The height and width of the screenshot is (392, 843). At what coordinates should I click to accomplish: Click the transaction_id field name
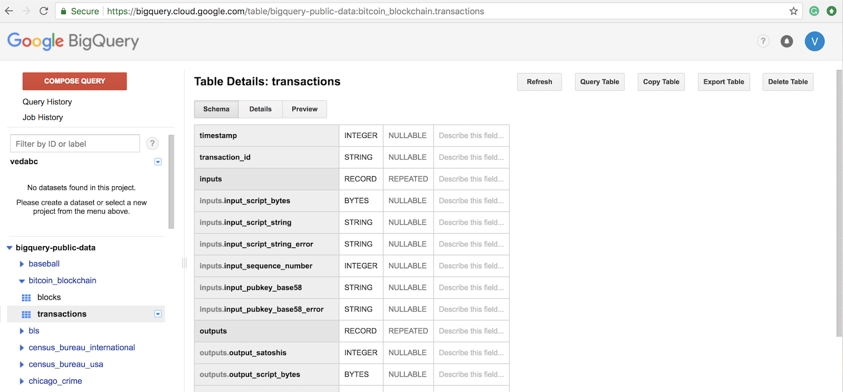[x=225, y=157]
